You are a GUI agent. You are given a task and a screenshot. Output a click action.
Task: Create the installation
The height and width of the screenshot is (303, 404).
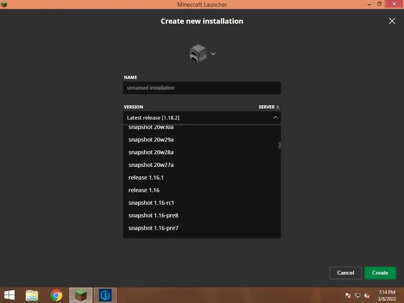pos(380,273)
